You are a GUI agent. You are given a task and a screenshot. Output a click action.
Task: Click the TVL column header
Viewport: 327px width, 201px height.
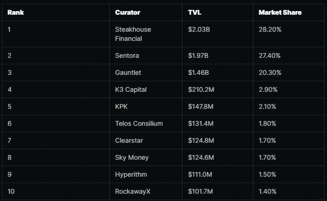click(x=194, y=12)
